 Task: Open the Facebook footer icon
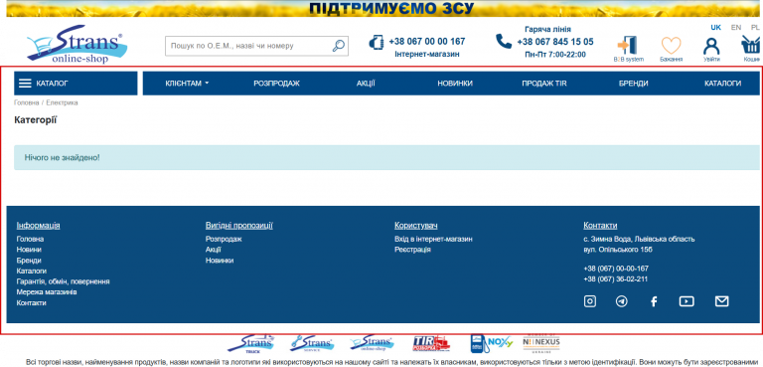click(x=654, y=301)
